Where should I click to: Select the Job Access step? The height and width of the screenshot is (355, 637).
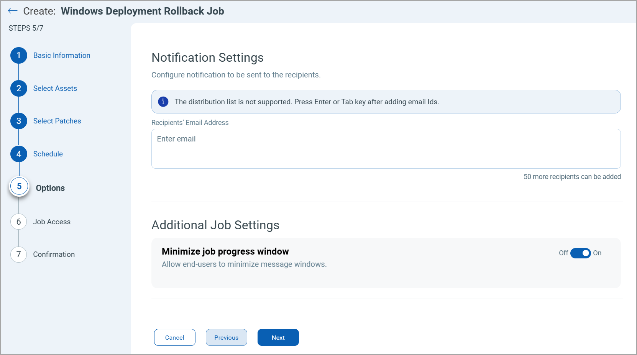[52, 222]
